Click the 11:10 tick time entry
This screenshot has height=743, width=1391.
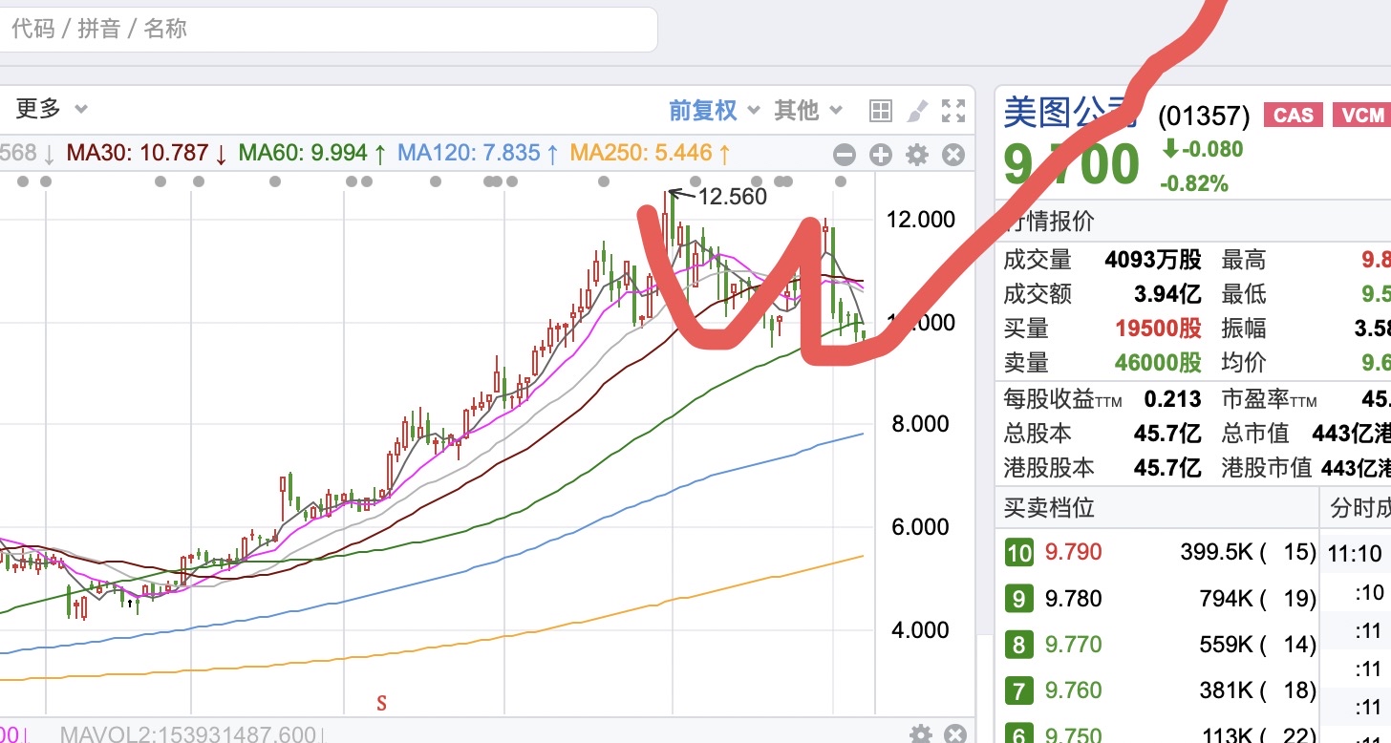pos(1355,552)
